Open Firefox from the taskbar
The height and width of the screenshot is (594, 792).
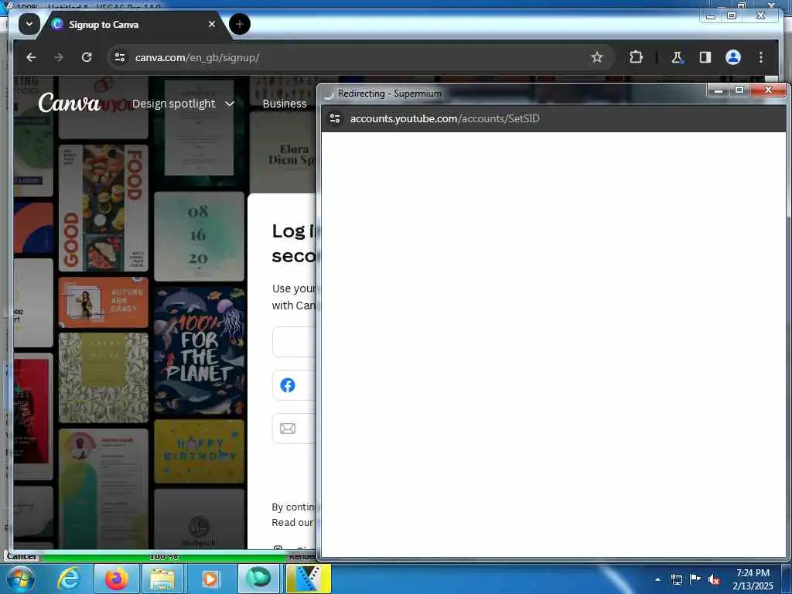point(117,579)
